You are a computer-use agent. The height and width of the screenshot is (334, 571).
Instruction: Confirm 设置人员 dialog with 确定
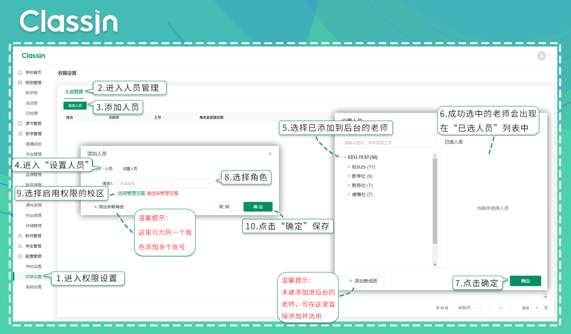(x=525, y=281)
